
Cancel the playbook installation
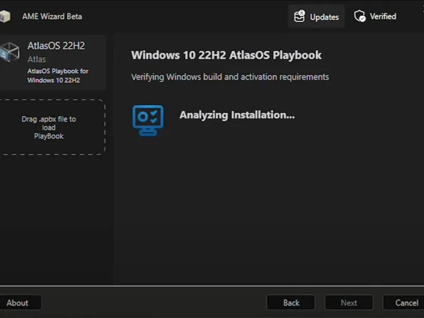pos(407,303)
